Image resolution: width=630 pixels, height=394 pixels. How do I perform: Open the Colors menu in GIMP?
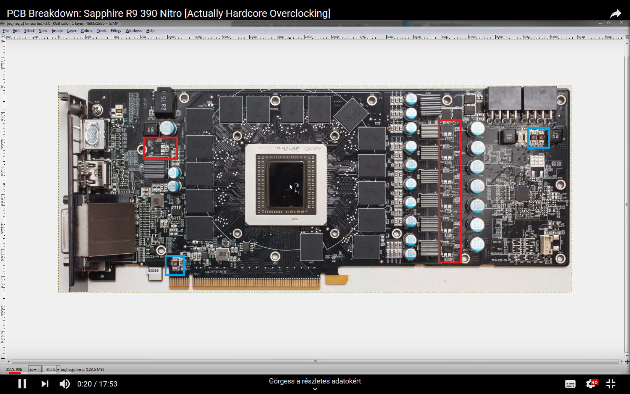pyautogui.click(x=87, y=31)
